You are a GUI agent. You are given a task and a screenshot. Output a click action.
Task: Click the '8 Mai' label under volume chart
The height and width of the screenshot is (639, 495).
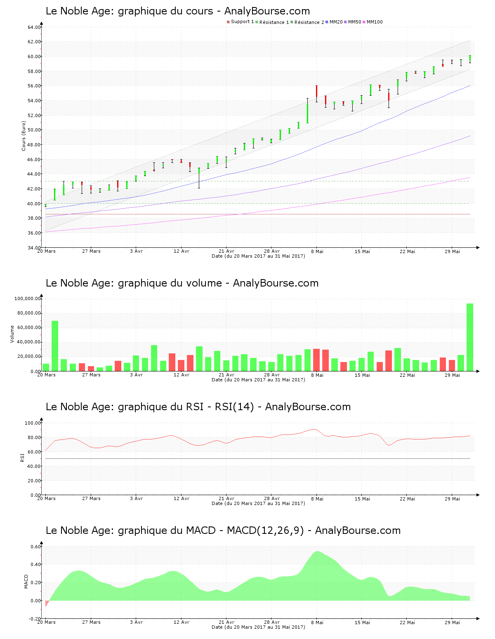[x=317, y=375]
